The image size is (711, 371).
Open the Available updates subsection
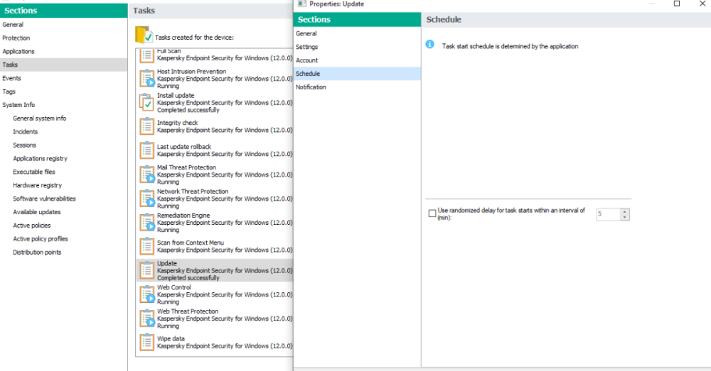(37, 211)
